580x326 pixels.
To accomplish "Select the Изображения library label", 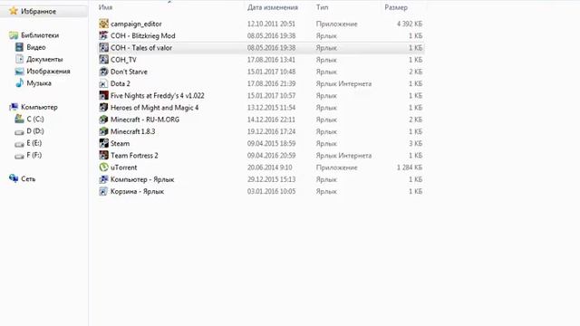I will [x=48, y=72].
